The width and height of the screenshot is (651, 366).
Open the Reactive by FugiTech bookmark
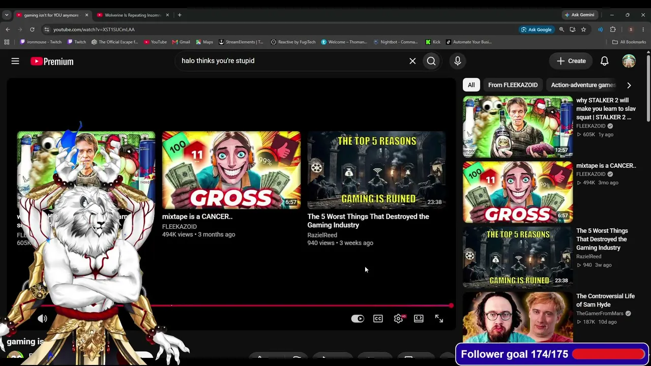pos(293,42)
